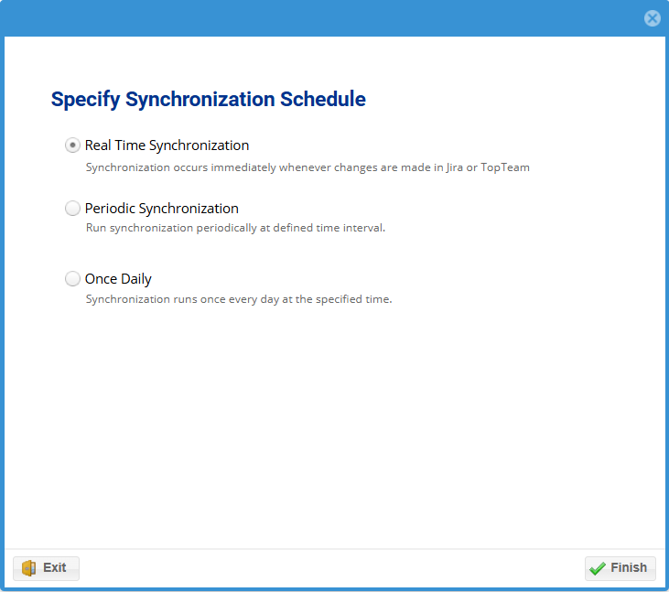Choose the Once Daily radio button
Image resolution: width=669 pixels, height=592 pixels.
point(72,279)
